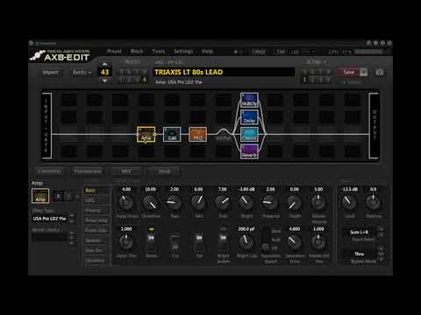
Task: Open the Controllers panel
Action: pyautogui.click(x=50, y=171)
